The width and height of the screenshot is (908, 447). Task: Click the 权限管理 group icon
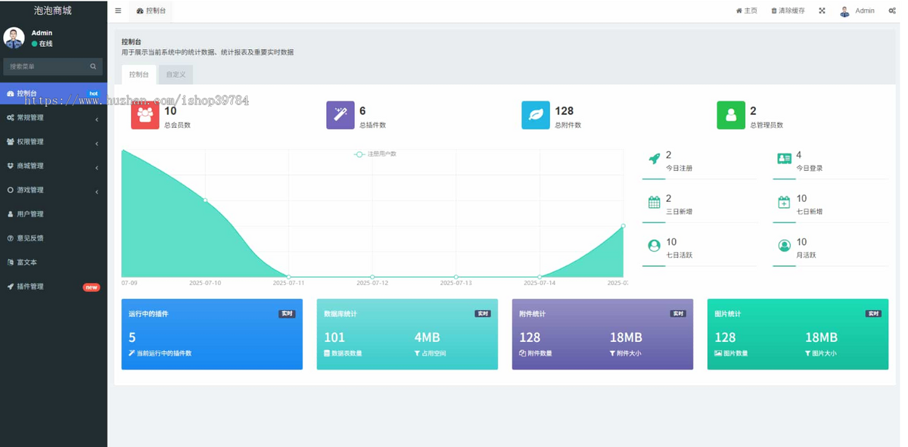pyautogui.click(x=11, y=142)
